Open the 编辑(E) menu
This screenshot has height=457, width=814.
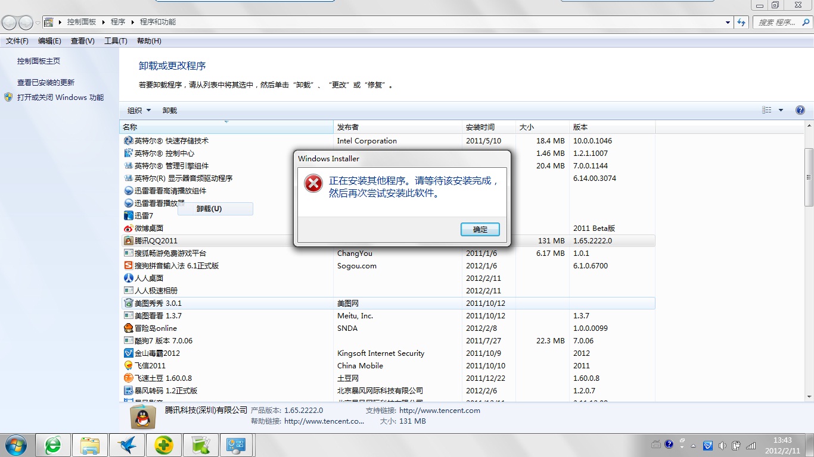click(49, 41)
